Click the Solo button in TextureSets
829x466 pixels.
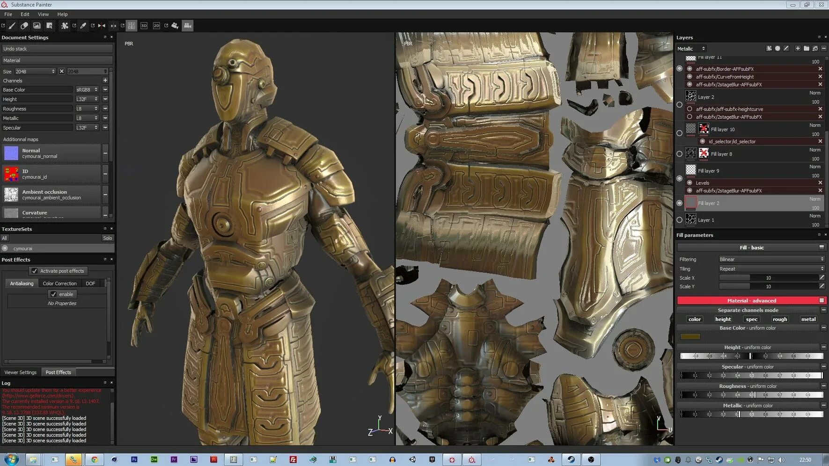[108, 238]
